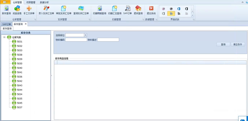Open 扫描汇总查询 in the ribbon
Screen dimensions: 248x121
click(x=115, y=10)
